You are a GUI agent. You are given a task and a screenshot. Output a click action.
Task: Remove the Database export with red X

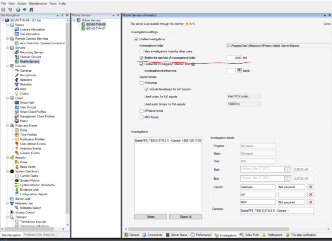pos(310,187)
